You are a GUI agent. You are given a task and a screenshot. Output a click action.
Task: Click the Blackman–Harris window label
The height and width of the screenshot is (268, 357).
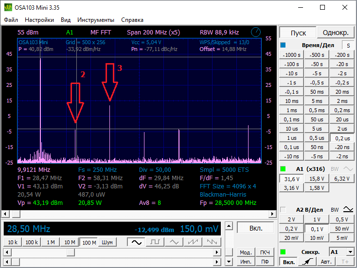point(223,195)
